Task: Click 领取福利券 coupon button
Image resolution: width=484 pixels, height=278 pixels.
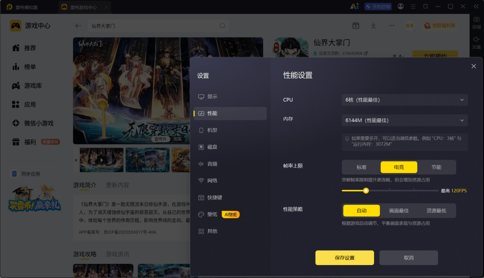Action: (440, 26)
